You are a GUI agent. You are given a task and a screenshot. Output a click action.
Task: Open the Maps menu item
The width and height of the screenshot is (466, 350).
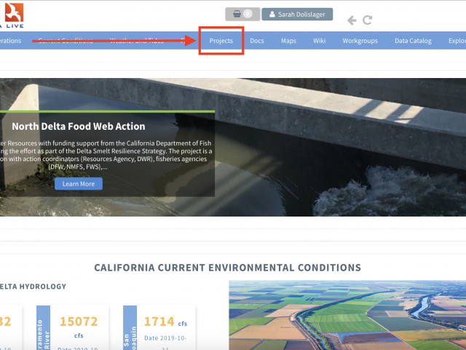[288, 41]
